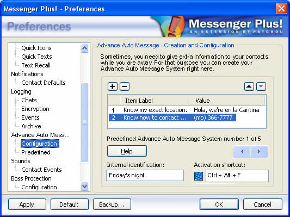
Task: Click the Internal identification field
Action: pyautogui.click(x=145, y=175)
